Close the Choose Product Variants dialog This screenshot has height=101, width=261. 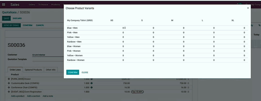(x=248, y=8)
